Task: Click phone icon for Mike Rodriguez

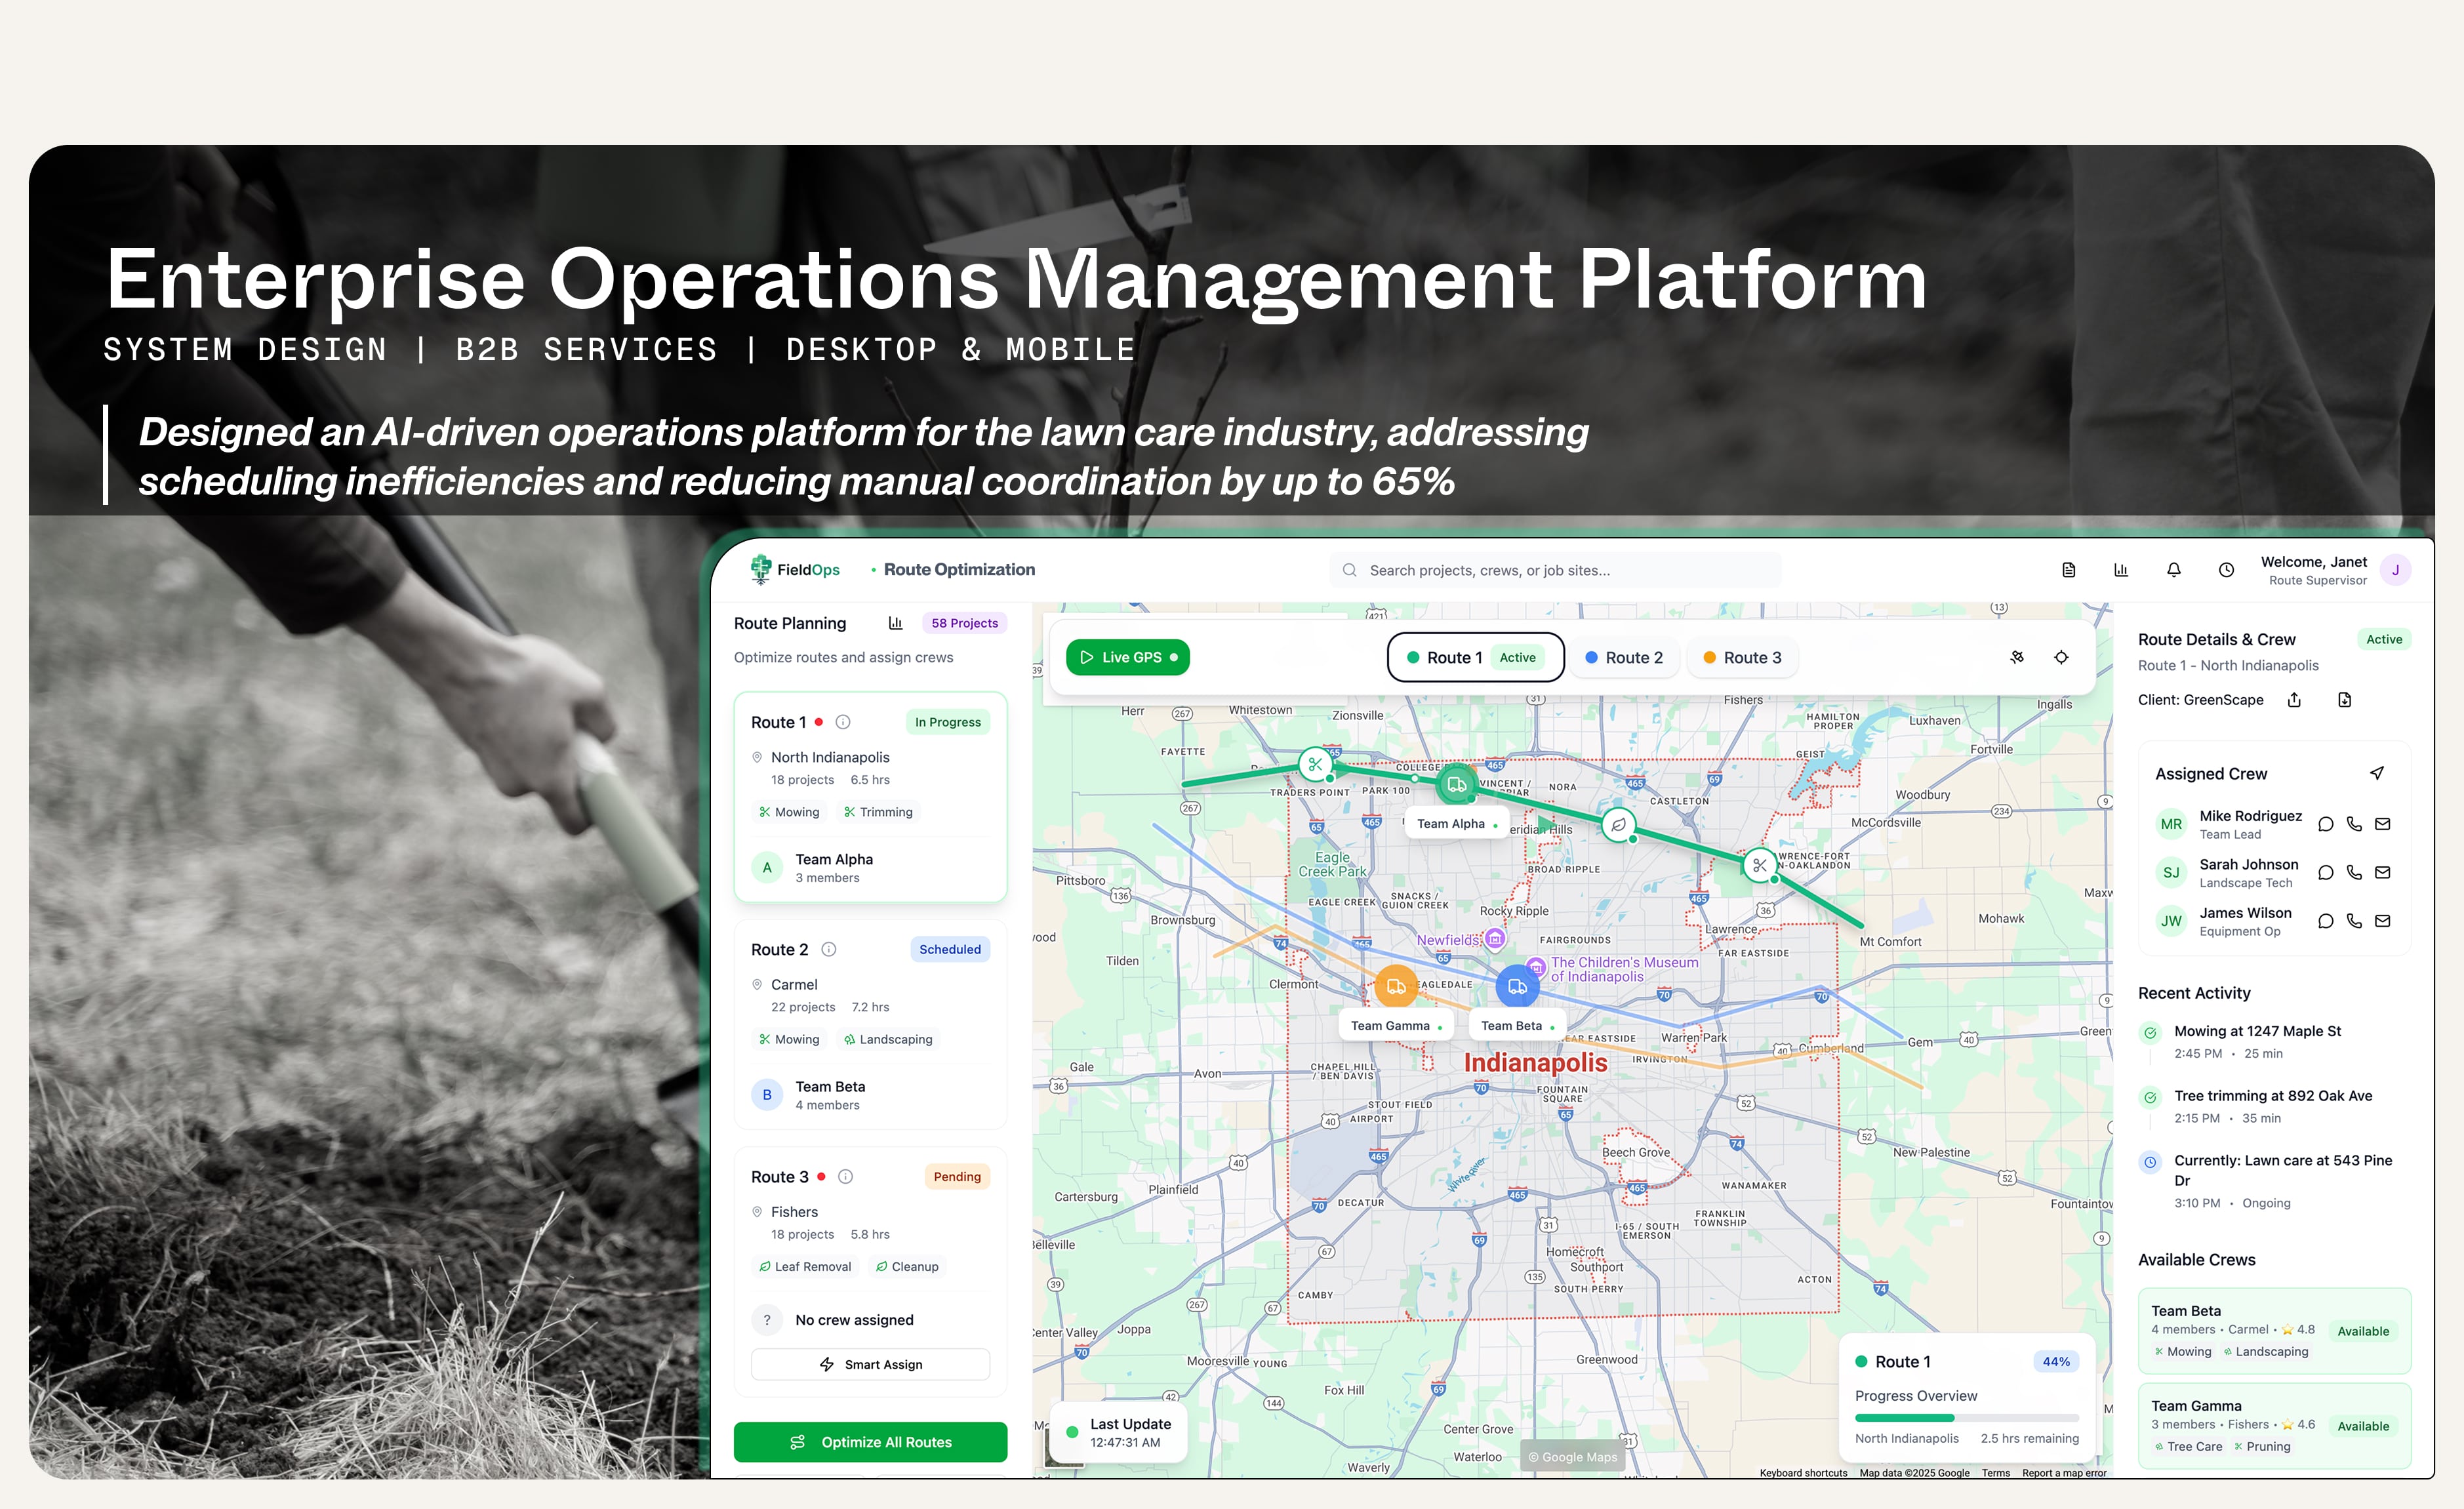Action: (2354, 824)
